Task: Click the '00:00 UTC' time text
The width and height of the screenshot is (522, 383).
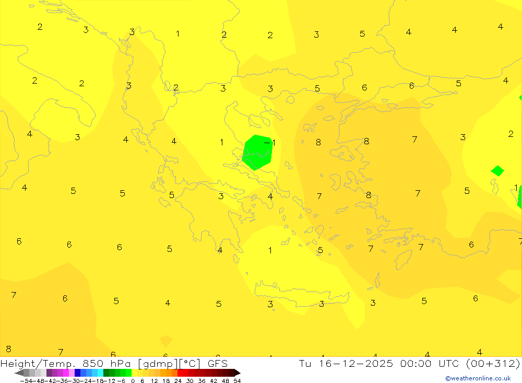Action: (x=430, y=363)
